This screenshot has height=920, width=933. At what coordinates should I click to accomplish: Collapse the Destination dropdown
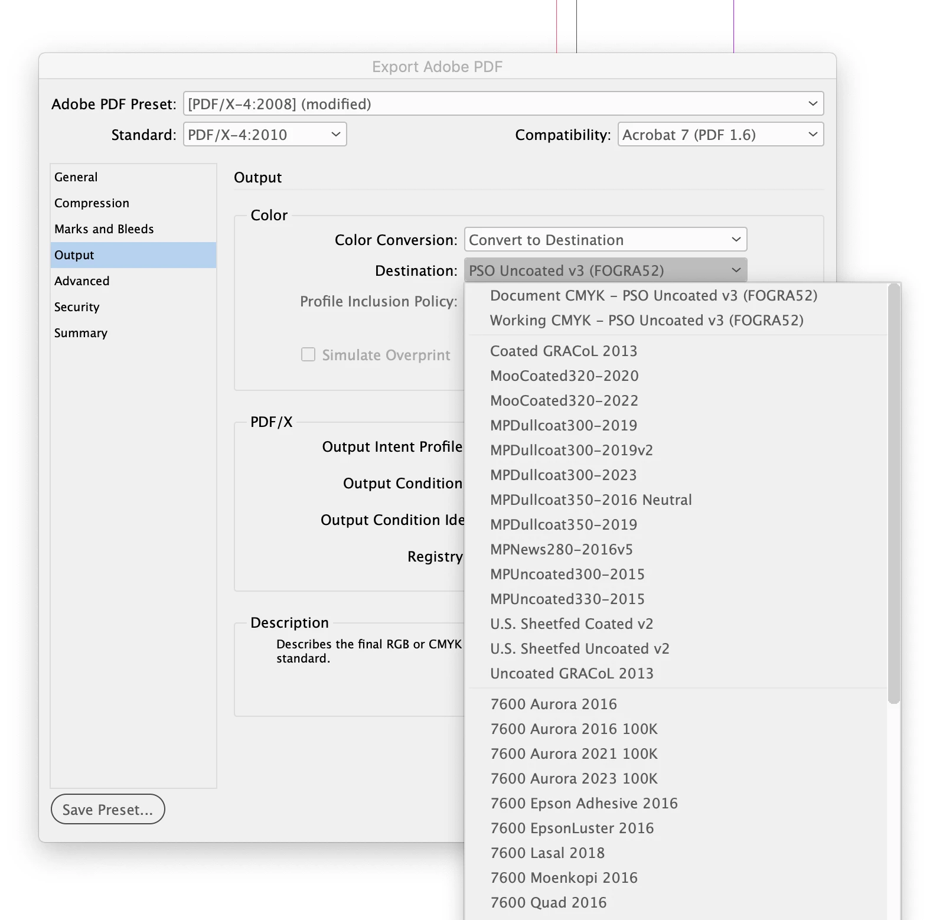point(605,270)
